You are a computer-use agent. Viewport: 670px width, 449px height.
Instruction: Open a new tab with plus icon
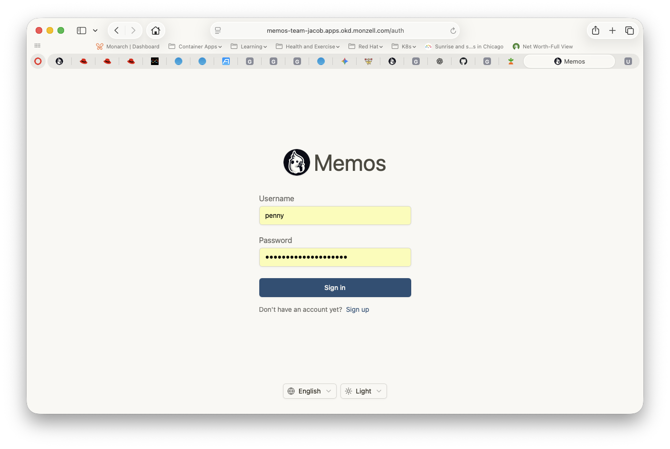coord(613,30)
